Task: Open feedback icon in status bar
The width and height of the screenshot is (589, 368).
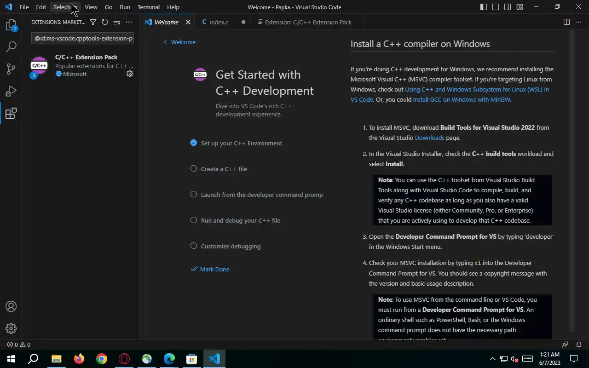Action: click(566, 345)
